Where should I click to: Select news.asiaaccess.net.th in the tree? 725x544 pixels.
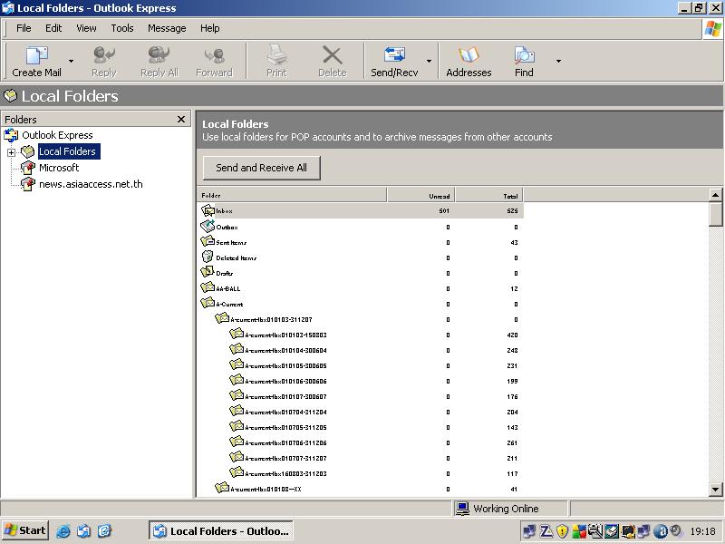tap(91, 184)
